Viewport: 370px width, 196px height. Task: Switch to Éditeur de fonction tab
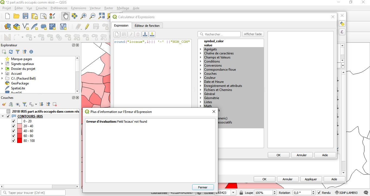(147, 25)
